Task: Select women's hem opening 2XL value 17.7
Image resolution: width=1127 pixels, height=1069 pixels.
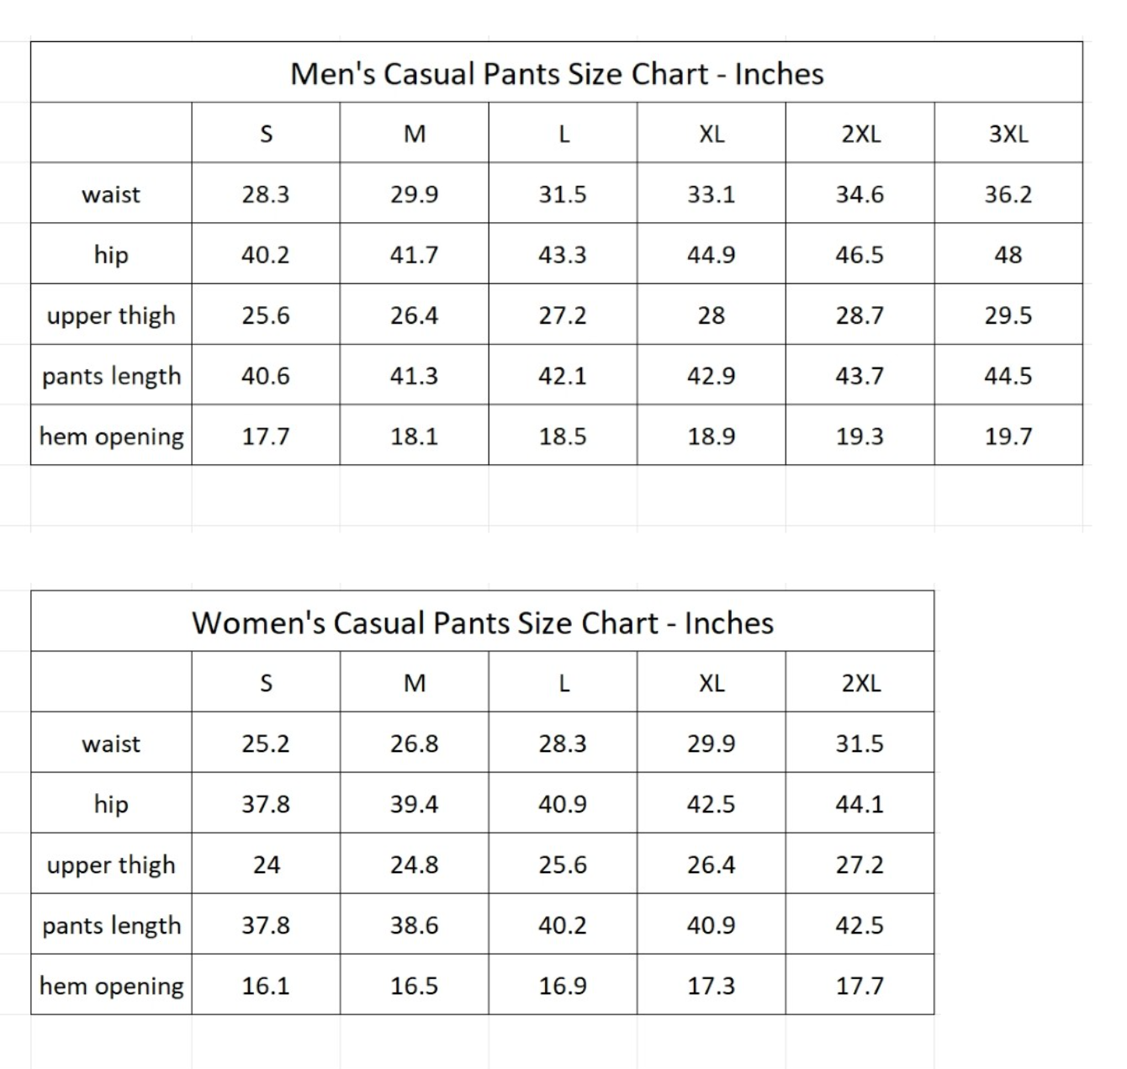Action: click(x=860, y=986)
